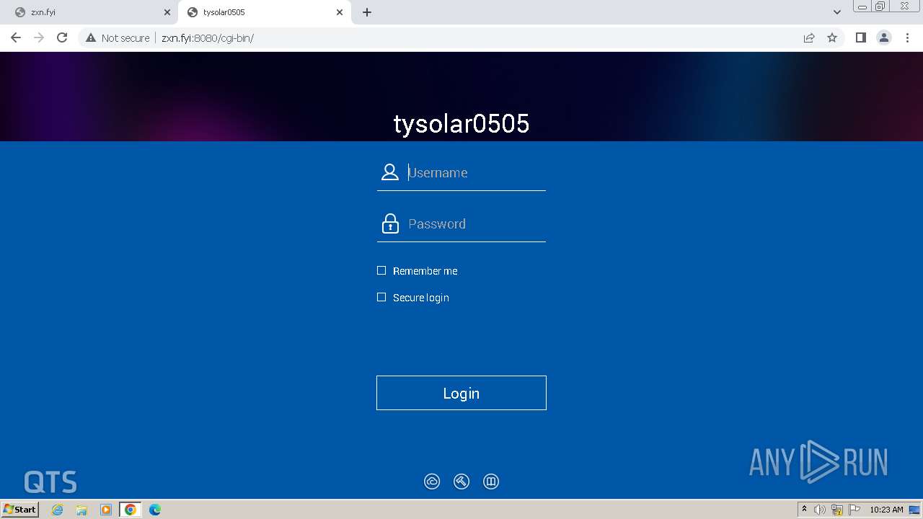Go forward in browser history
The image size is (923, 519).
pyautogui.click(x=39, y=37)
